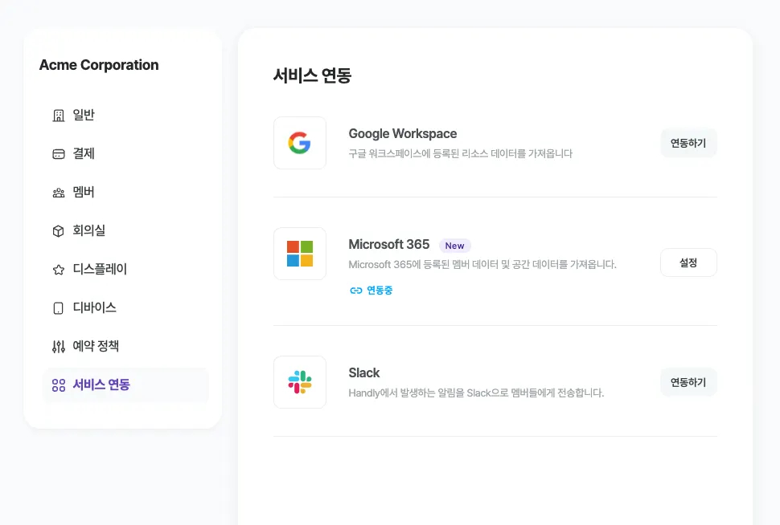The width and height of the screenshot is (780, 525).
Task: Click the Slack heading text
Action: [x=364, y=372]
